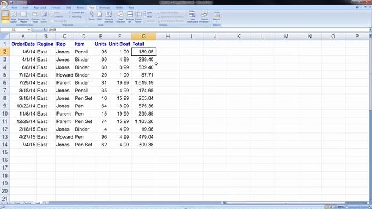Open the Freeze Panes dropdown
The width and height of the screenshot is (372, 209).
[x=138, y=17]
